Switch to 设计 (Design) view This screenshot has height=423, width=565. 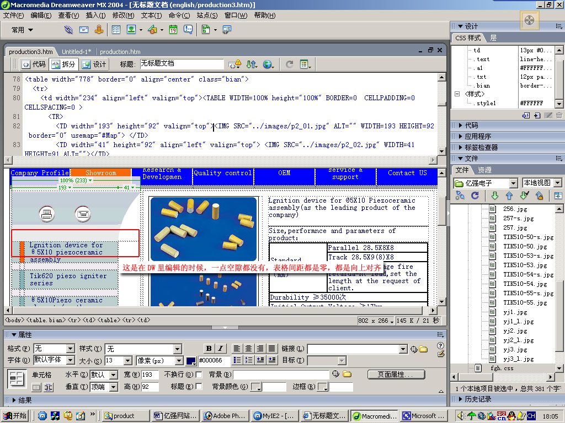[94, 64]
